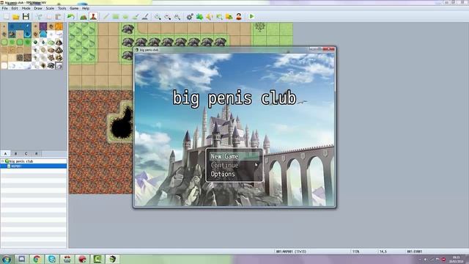Open the Help menu
Viewport: 469px width, 264px height.
point(86,8)
